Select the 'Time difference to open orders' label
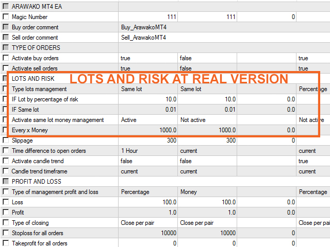This screenshot has height=247, width=330. click(49, 151)
